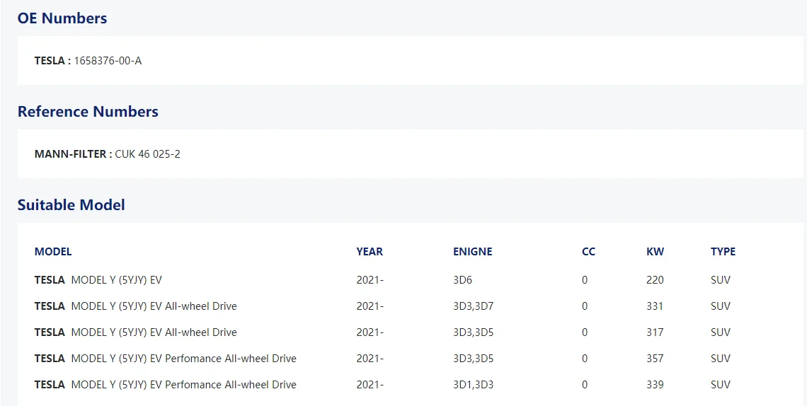Click the CC column header
This screenshot has width=807, height=406.
pyautogui.click(x=588, y=252)
